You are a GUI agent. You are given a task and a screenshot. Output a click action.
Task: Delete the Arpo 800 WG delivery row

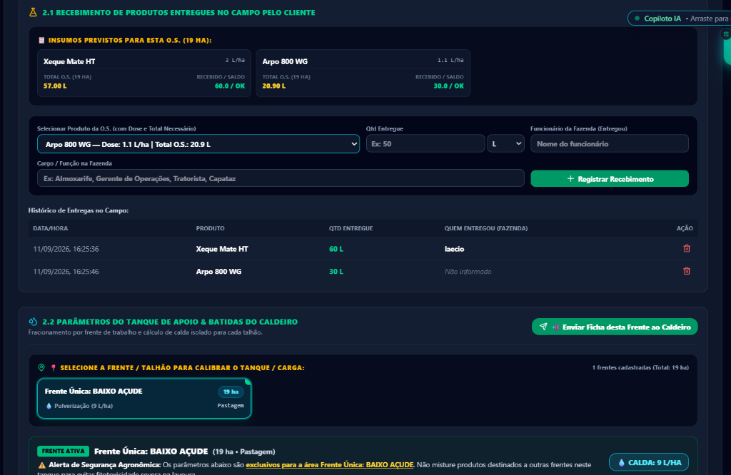click(686, 271)
